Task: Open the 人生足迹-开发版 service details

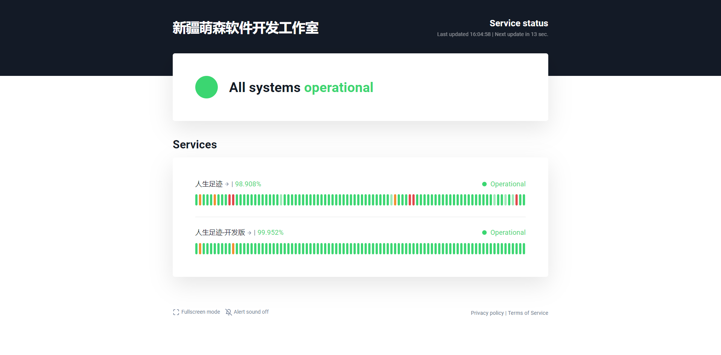Action: (x=220, y=233)
